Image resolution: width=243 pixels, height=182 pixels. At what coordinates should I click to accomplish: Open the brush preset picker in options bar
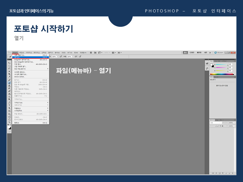click(x=10, y=57)
